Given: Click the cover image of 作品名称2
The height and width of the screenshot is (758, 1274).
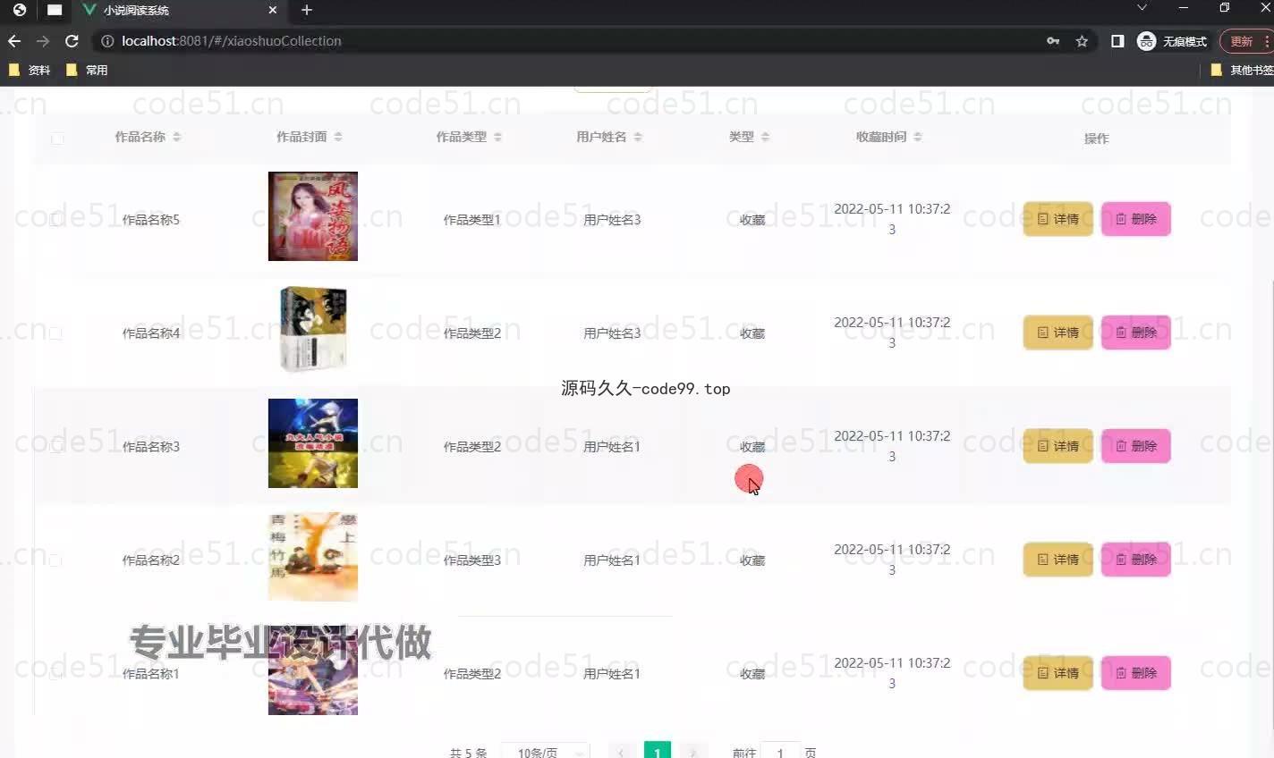Looking at the screenshot, I should point(313,557).
